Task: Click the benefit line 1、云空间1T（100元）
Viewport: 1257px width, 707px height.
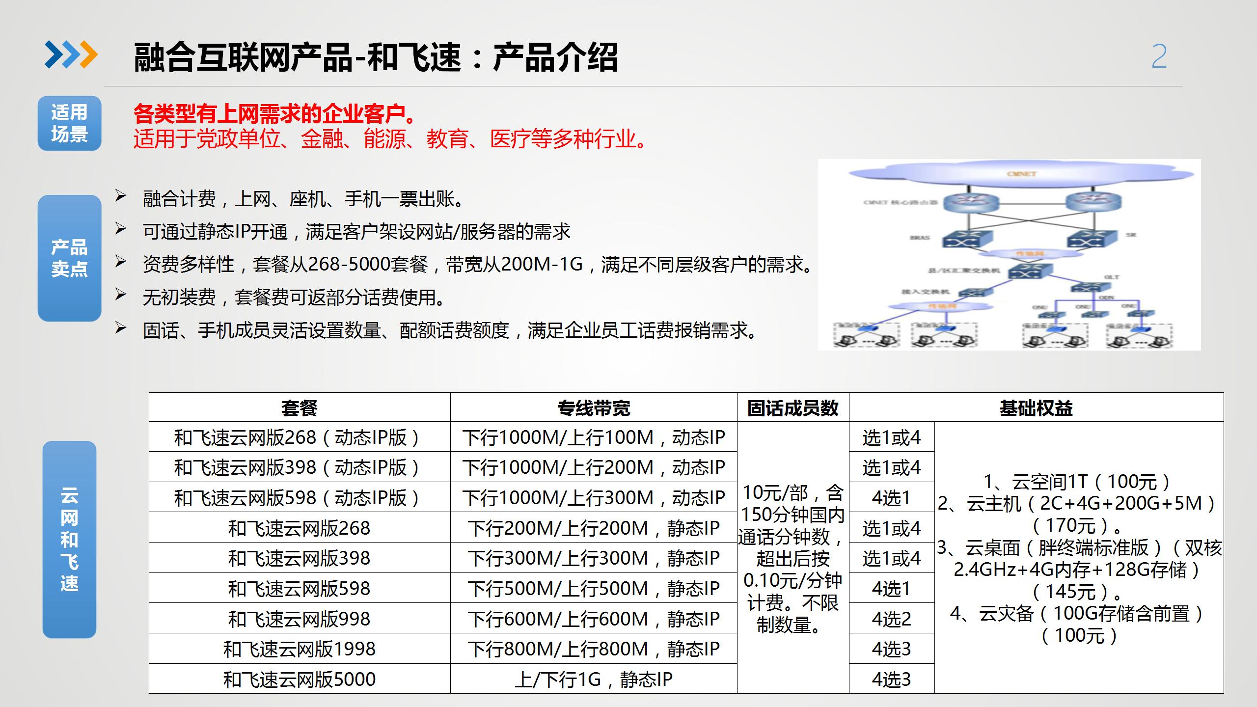Action: pyautogui.click(x=1078, y=481)
